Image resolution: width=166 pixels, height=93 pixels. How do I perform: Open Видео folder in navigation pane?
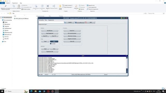[x=5, y=22]
